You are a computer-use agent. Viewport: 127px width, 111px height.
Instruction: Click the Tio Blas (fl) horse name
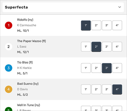coord(25,62)
